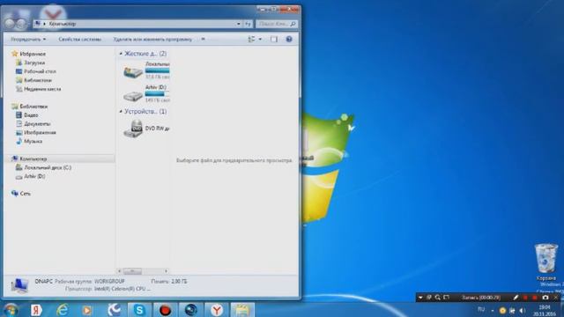Open Internet Explorer from the taskbar

coord(63,310)
